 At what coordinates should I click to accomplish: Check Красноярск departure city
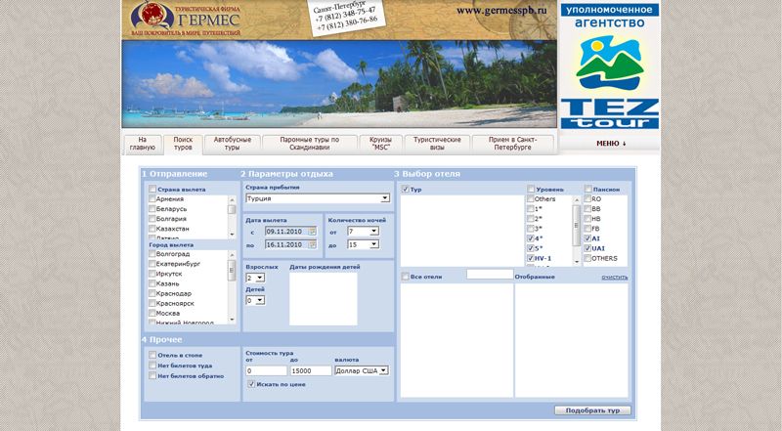coord(152,303)
